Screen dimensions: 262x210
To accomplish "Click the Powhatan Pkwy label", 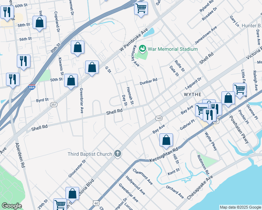I will point(239,129).
